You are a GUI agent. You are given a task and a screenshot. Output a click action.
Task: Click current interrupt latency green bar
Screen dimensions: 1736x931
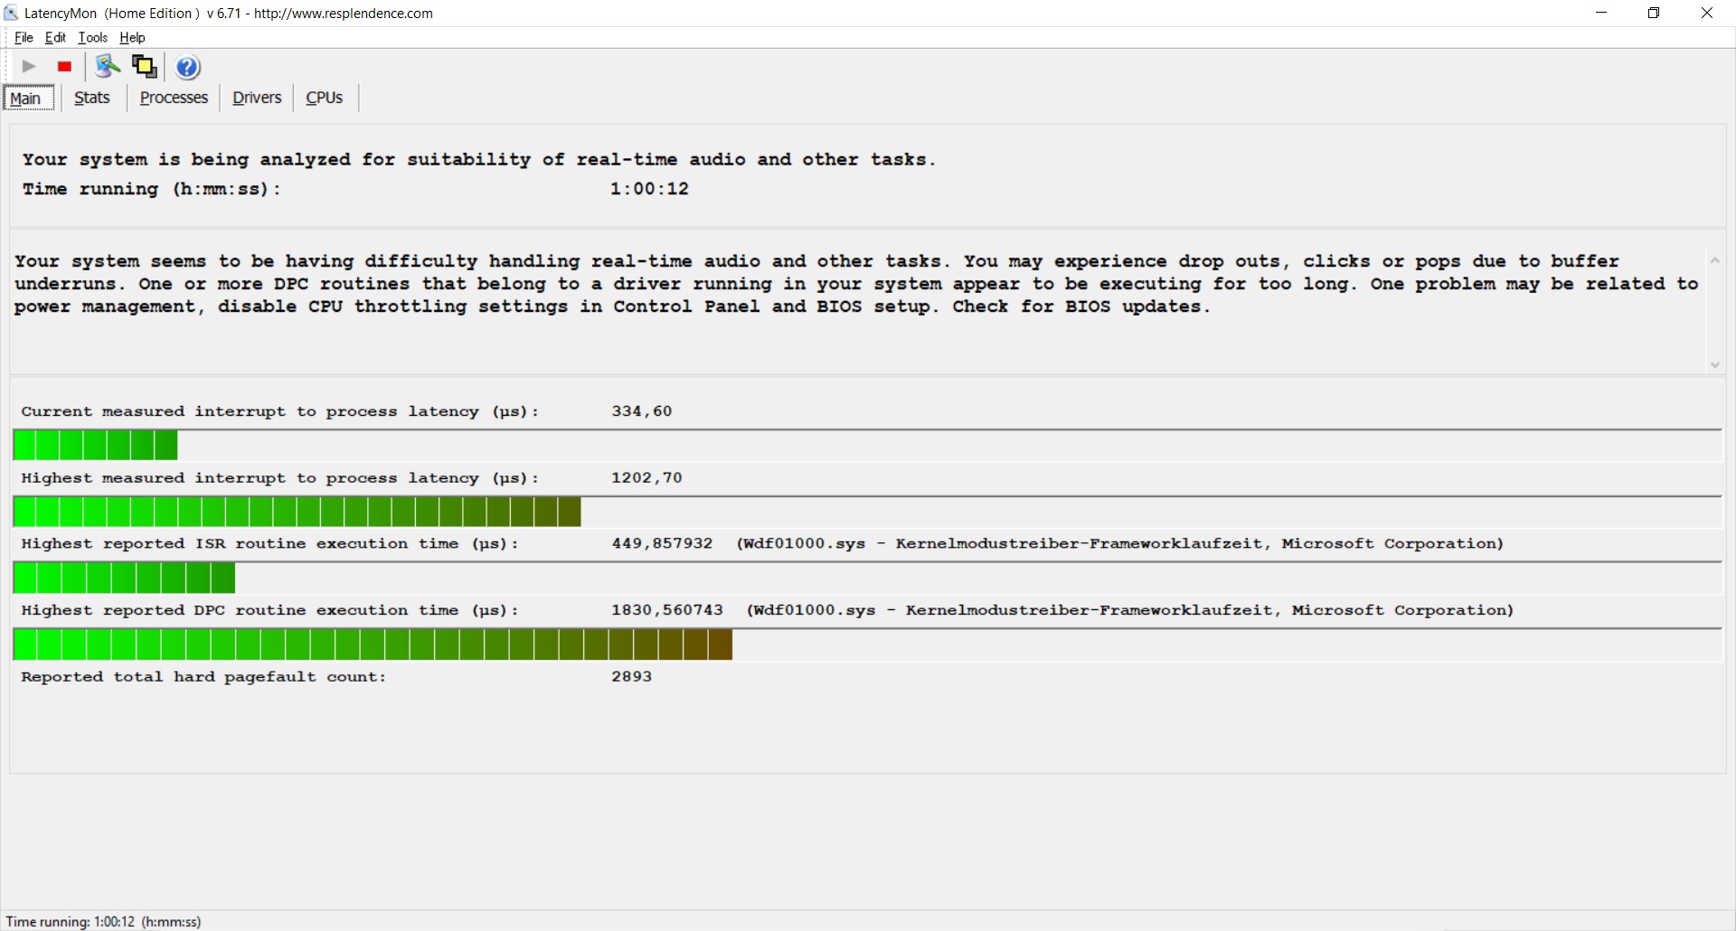pyautogui.click(x=95, y=446)
